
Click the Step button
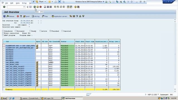(x=45, y=16)
